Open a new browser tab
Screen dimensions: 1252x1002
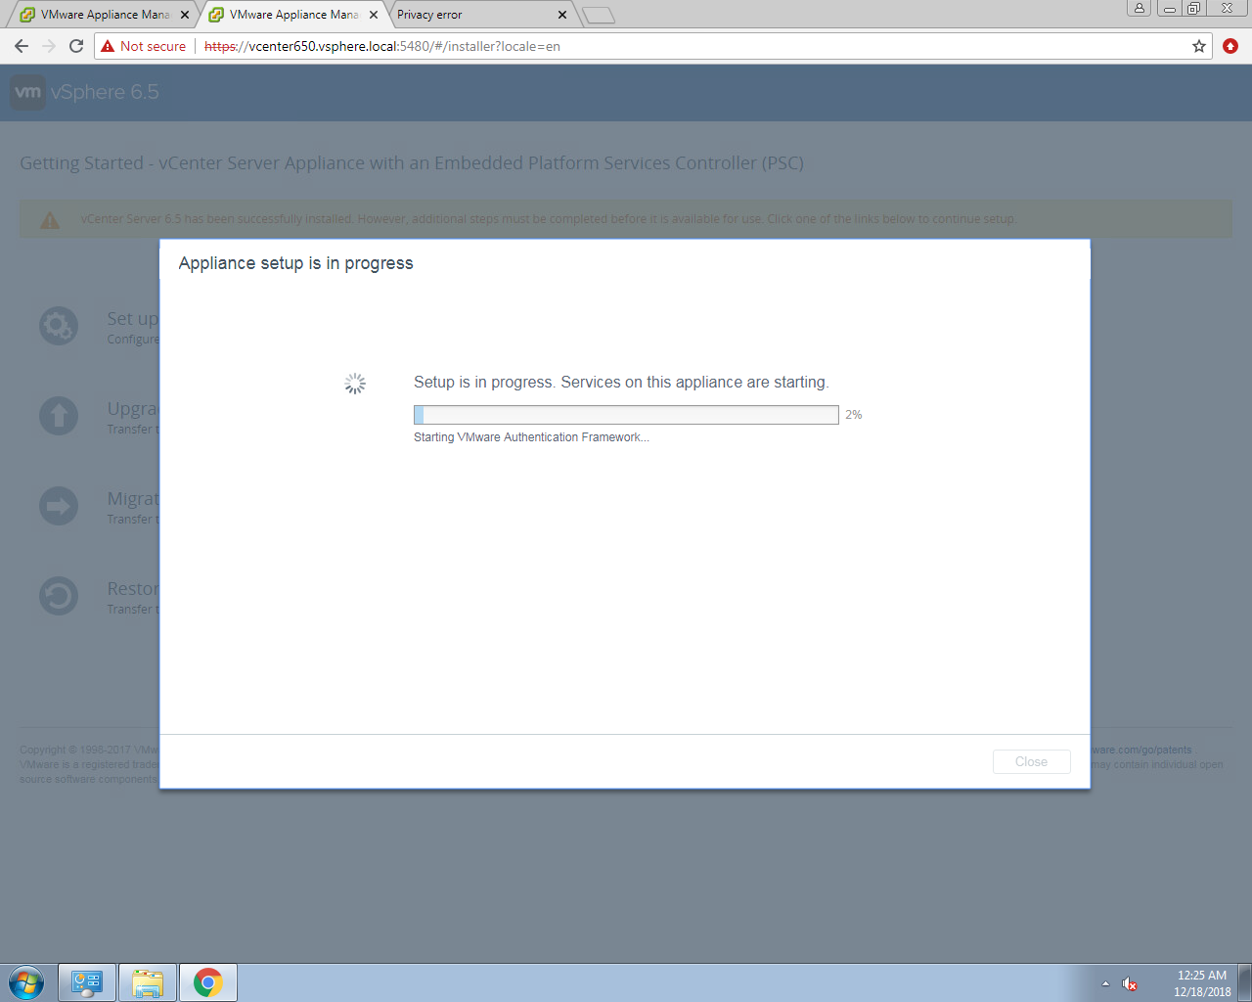[598, 15]
